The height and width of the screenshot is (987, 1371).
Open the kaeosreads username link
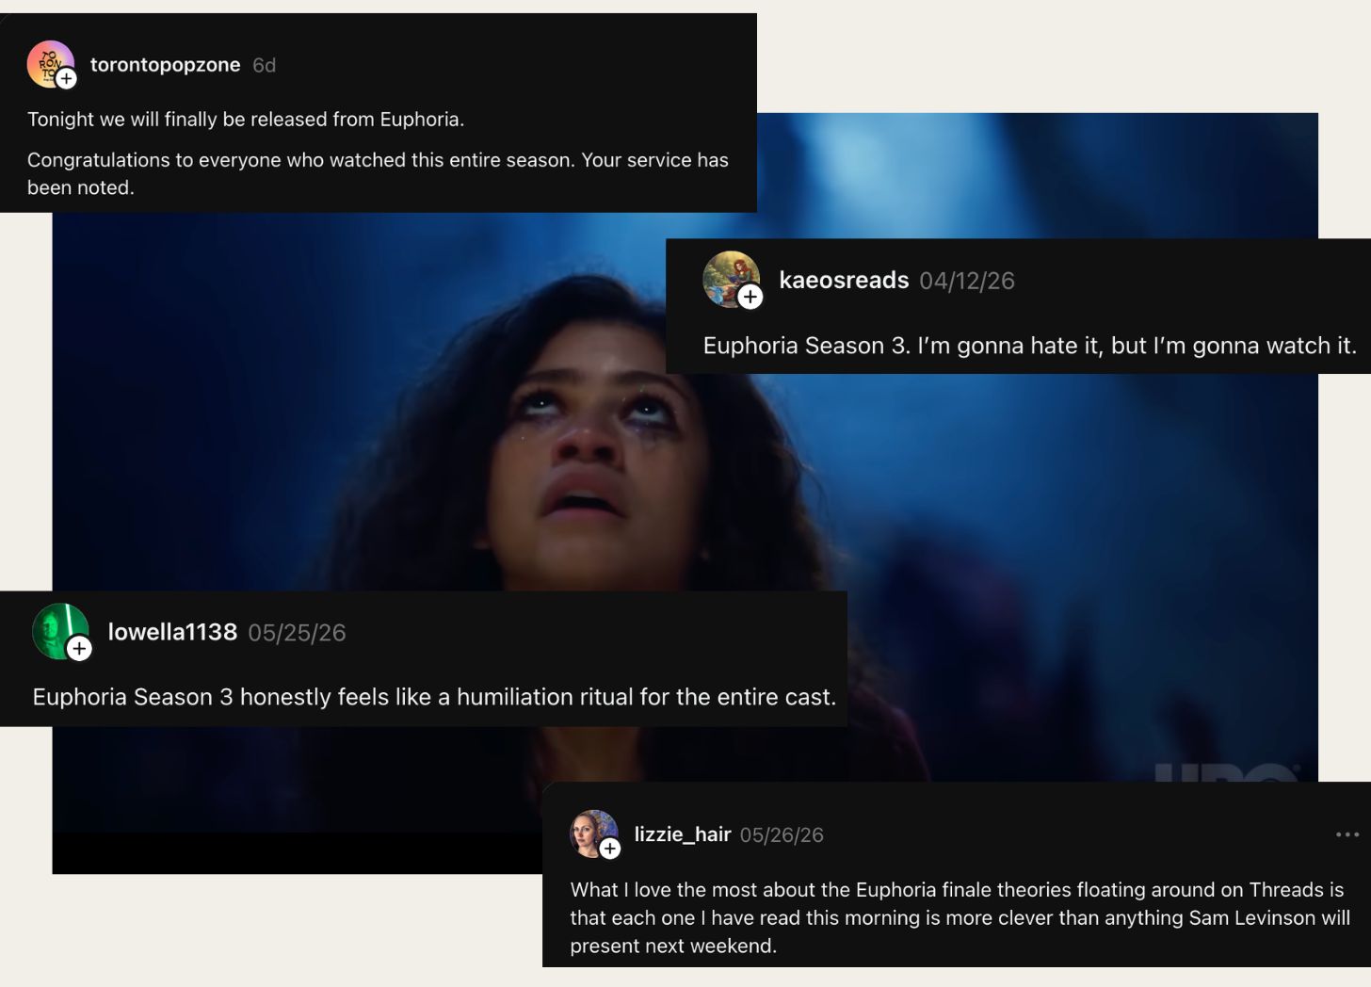[844, 281]
